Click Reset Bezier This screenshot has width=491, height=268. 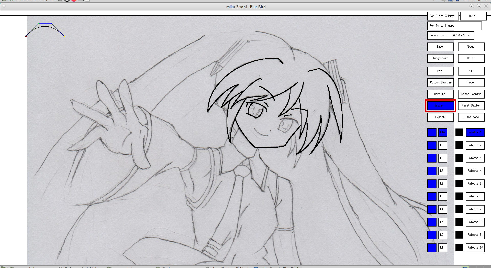point(471,106)
